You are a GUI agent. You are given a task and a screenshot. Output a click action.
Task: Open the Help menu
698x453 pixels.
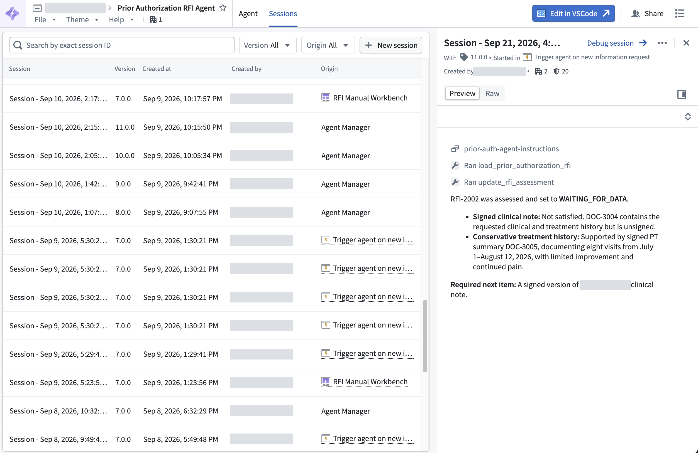[121, 20]
